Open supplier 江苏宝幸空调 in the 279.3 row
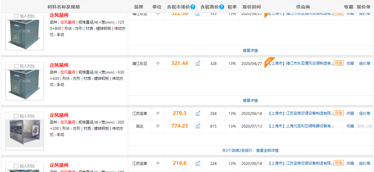Screen dimensions: 374x172 [301, 113]
